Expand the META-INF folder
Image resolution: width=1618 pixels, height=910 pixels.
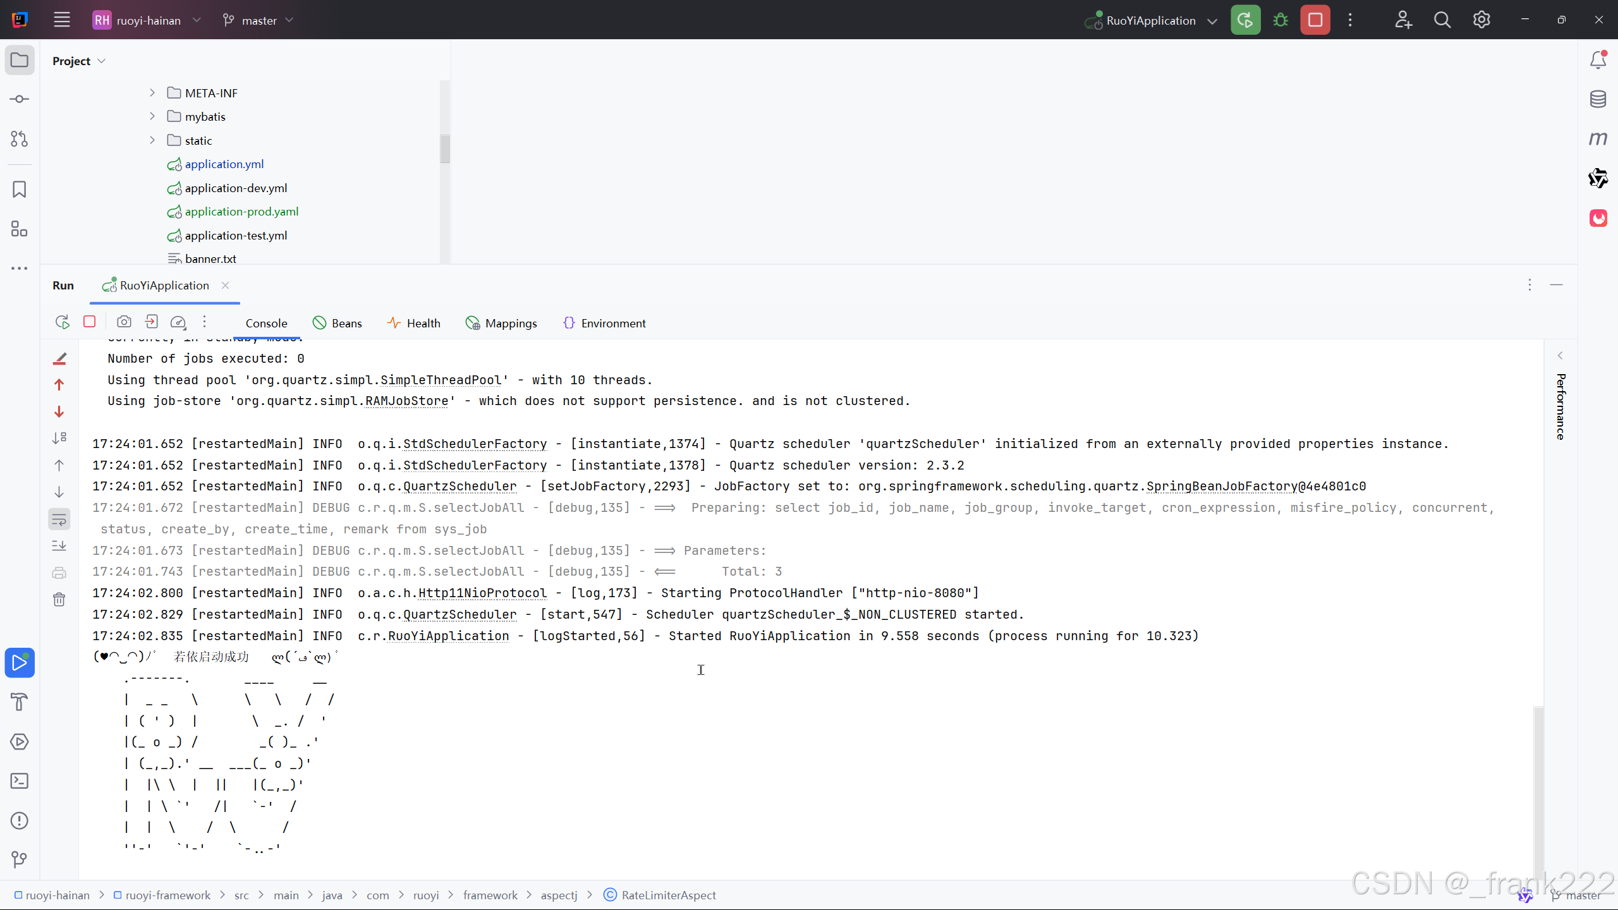(x=152, y=92)
